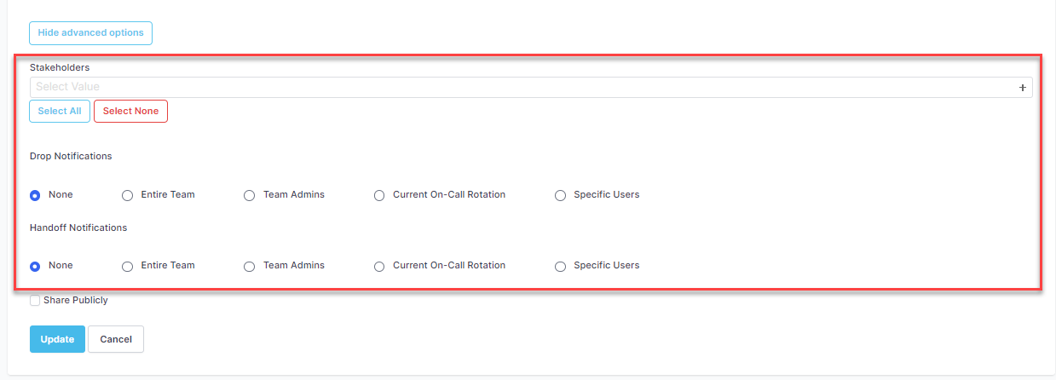
Task: Select Entire Team for Handoff Notifications
Action: click(127, 266)
